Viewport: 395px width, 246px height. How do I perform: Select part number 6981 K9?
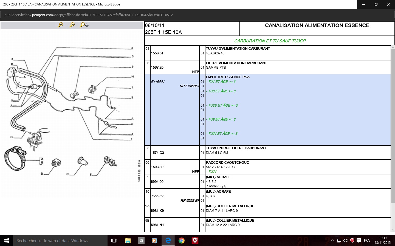click(x=157, y=211)
